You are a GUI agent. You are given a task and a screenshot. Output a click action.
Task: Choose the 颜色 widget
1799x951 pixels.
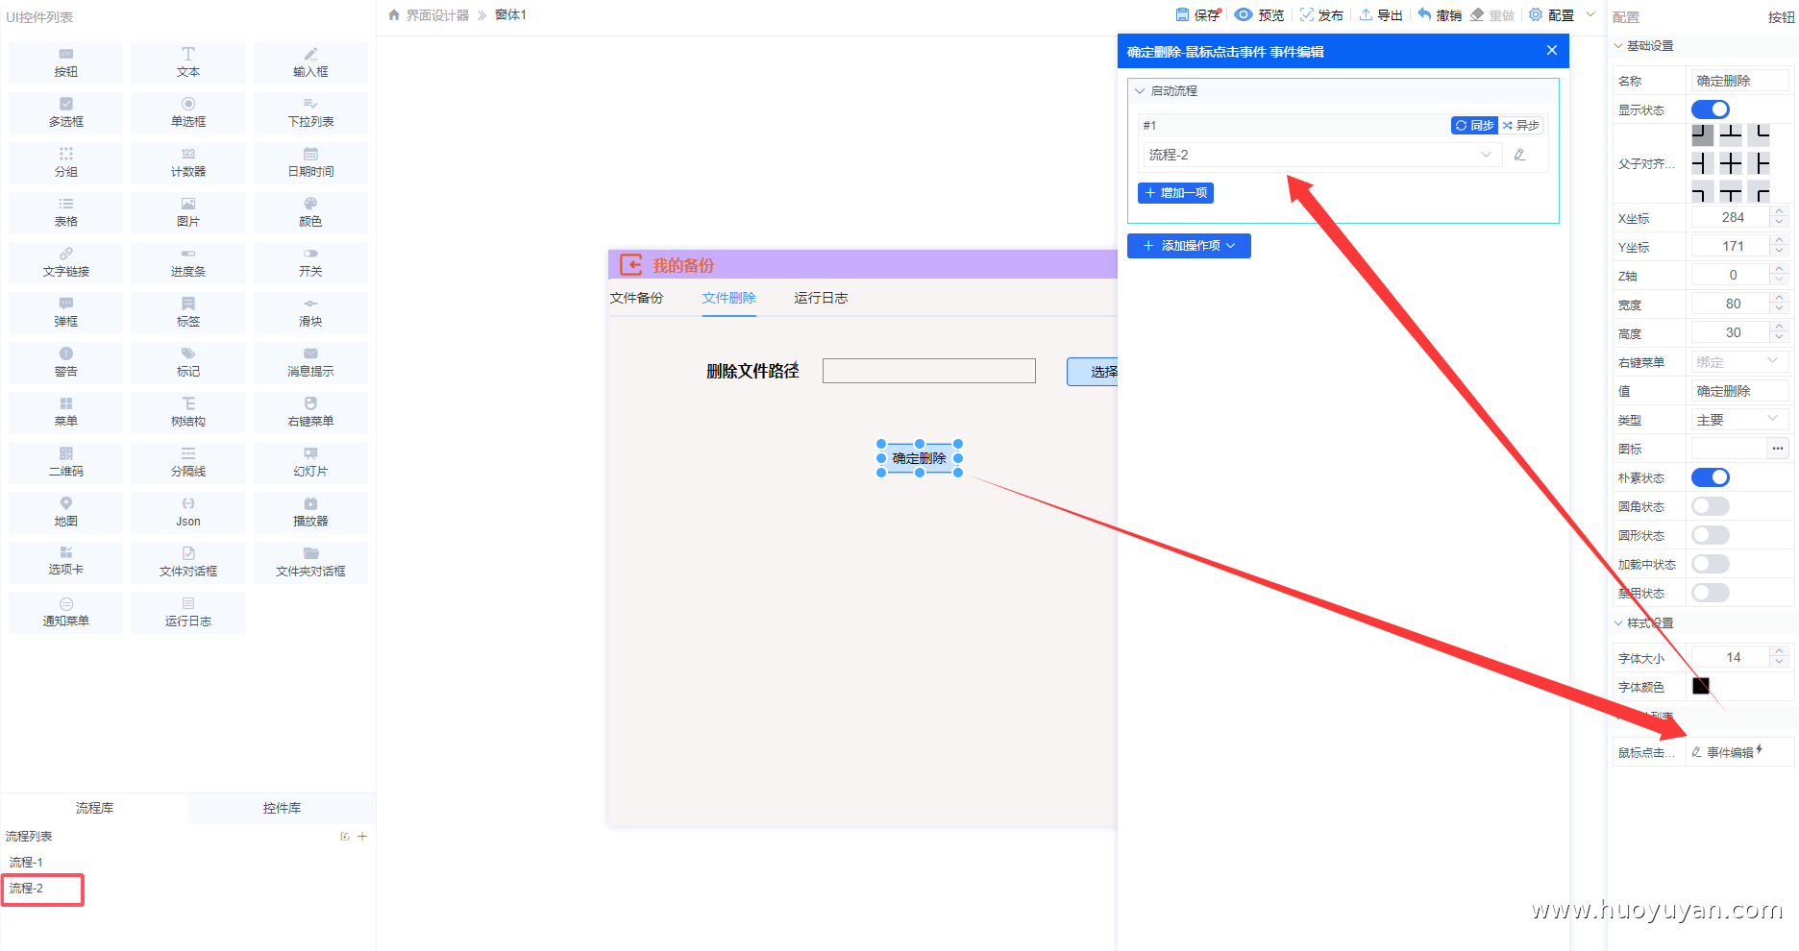310,213
